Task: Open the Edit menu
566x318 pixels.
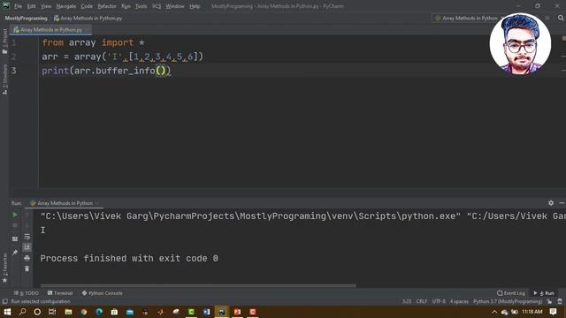Action: click(x=32, y=6)
